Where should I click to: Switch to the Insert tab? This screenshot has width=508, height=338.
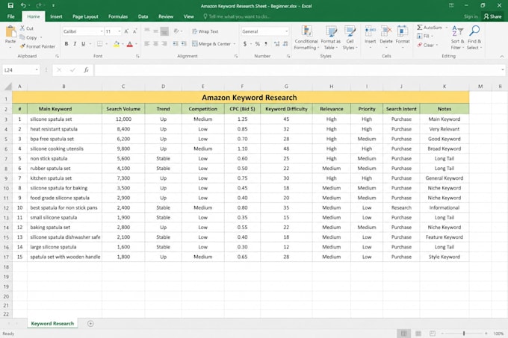[x=56, y=16]
